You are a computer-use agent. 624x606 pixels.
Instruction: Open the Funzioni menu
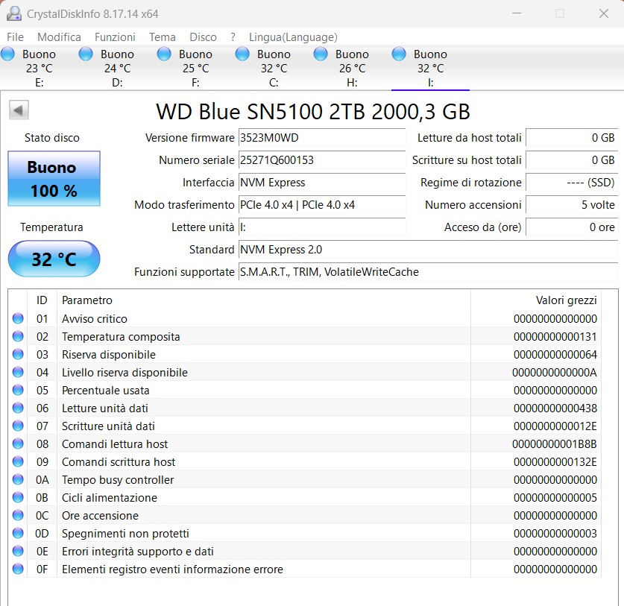coord(115,37)
